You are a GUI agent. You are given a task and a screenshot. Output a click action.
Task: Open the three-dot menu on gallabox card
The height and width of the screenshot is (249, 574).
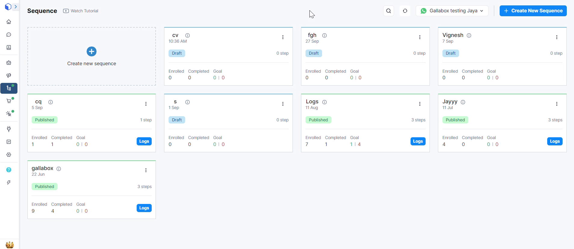tap(146, 170)
